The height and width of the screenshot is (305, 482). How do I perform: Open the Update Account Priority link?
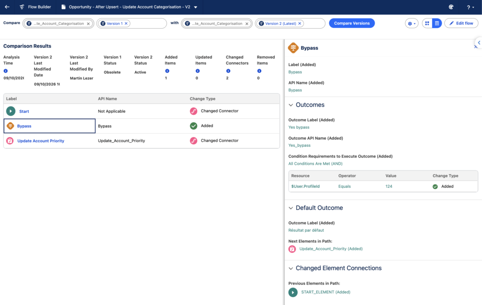click(41, 141)
